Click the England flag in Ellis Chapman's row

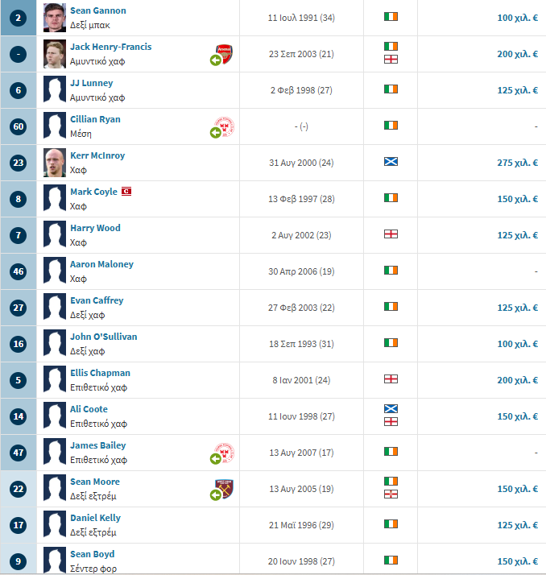point(391,379)
